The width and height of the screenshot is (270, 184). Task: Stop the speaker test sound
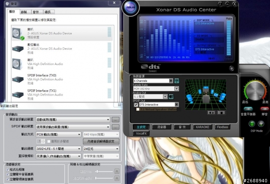click(221, 113)
